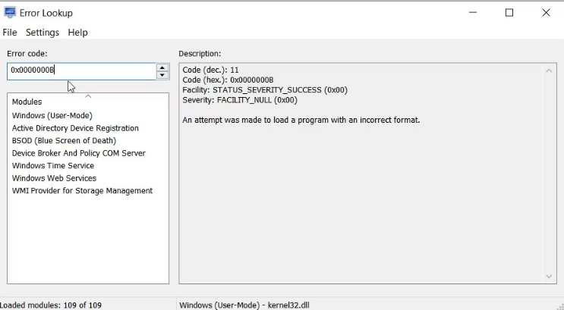Decrement error code with down spinner arrow
This screenshot has width=564, height=310.
pyautogui.click(x=162, y=75)
